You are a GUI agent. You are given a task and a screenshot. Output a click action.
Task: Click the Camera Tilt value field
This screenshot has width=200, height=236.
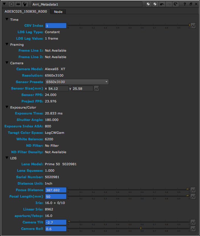56,222
